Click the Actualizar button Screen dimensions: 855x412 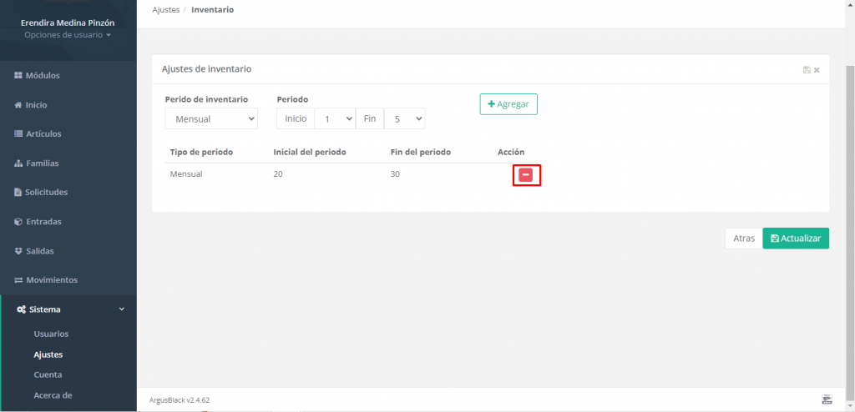(796, 239)
